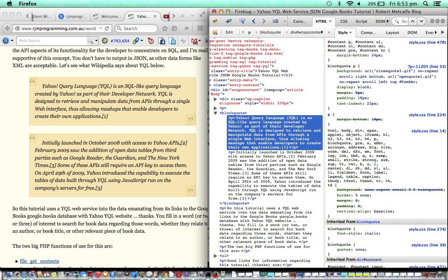
Task: Click the Wi-Fi icon in menu bar
Action: click(350, 4)
